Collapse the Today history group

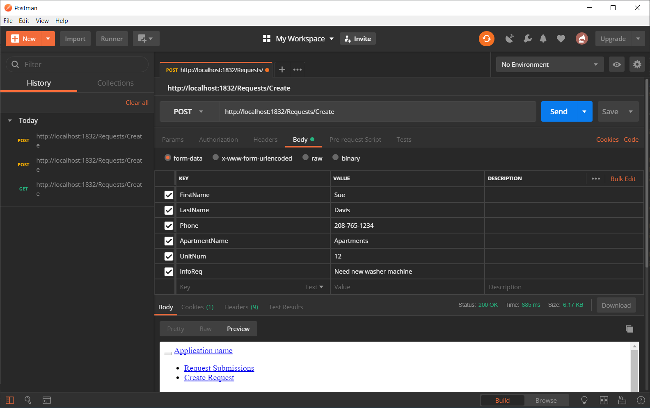point(10,120)
